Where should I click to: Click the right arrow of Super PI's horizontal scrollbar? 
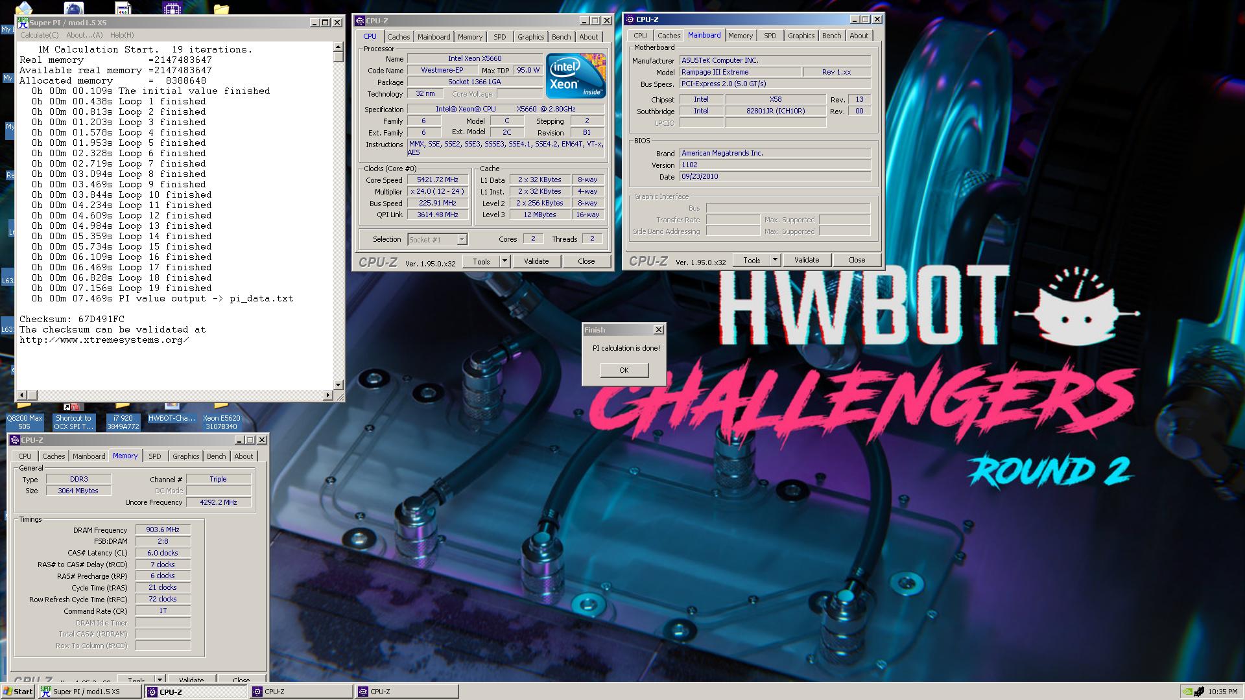[327, 395]
